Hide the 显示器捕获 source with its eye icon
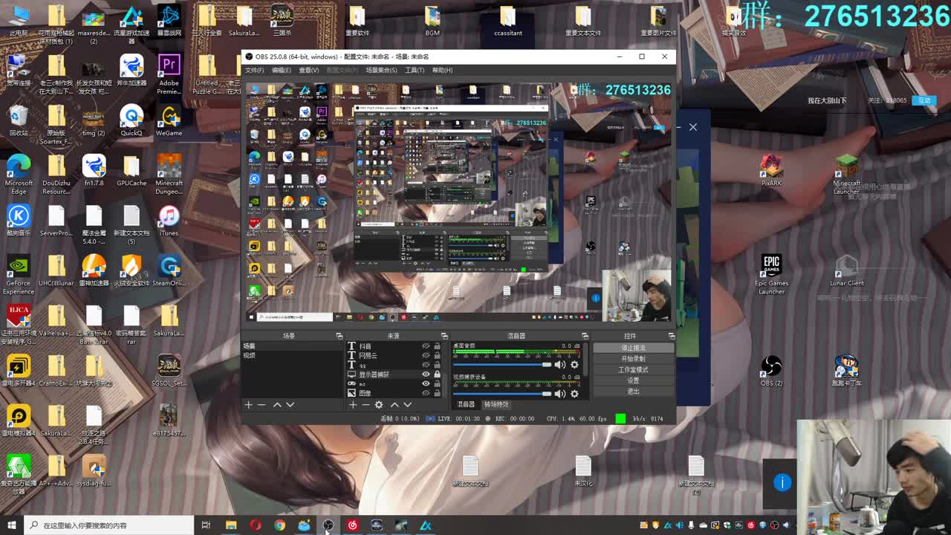The image size is (951, 535). [x=426, y=374]
